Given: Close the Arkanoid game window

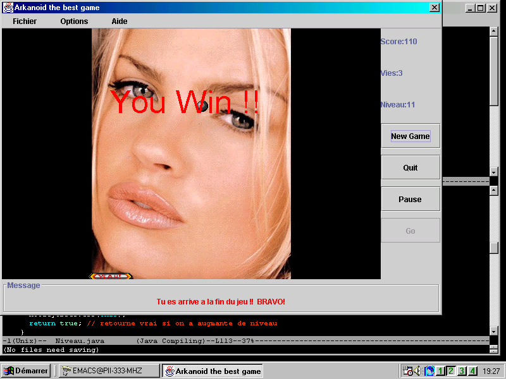Looking at the screenshot, I should click(434, 8).
